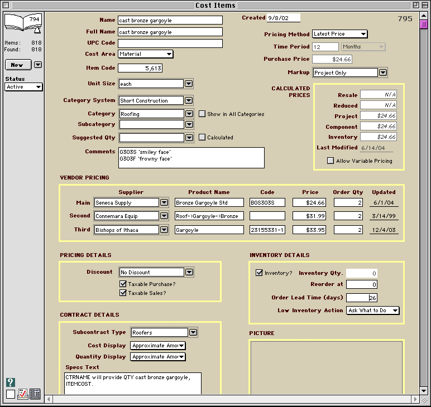Click the Time Period field 12
431x407 pixels.
(x=325, y=47)
